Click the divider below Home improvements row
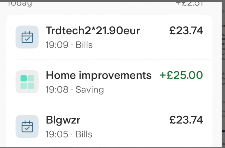 114,104
